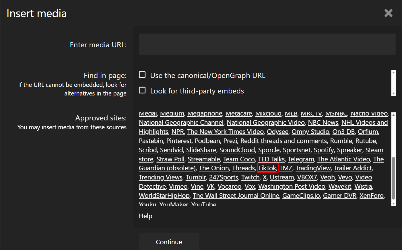402x250 pixels.
Task: Click the SoundCloud link
Action: point(237,150)
